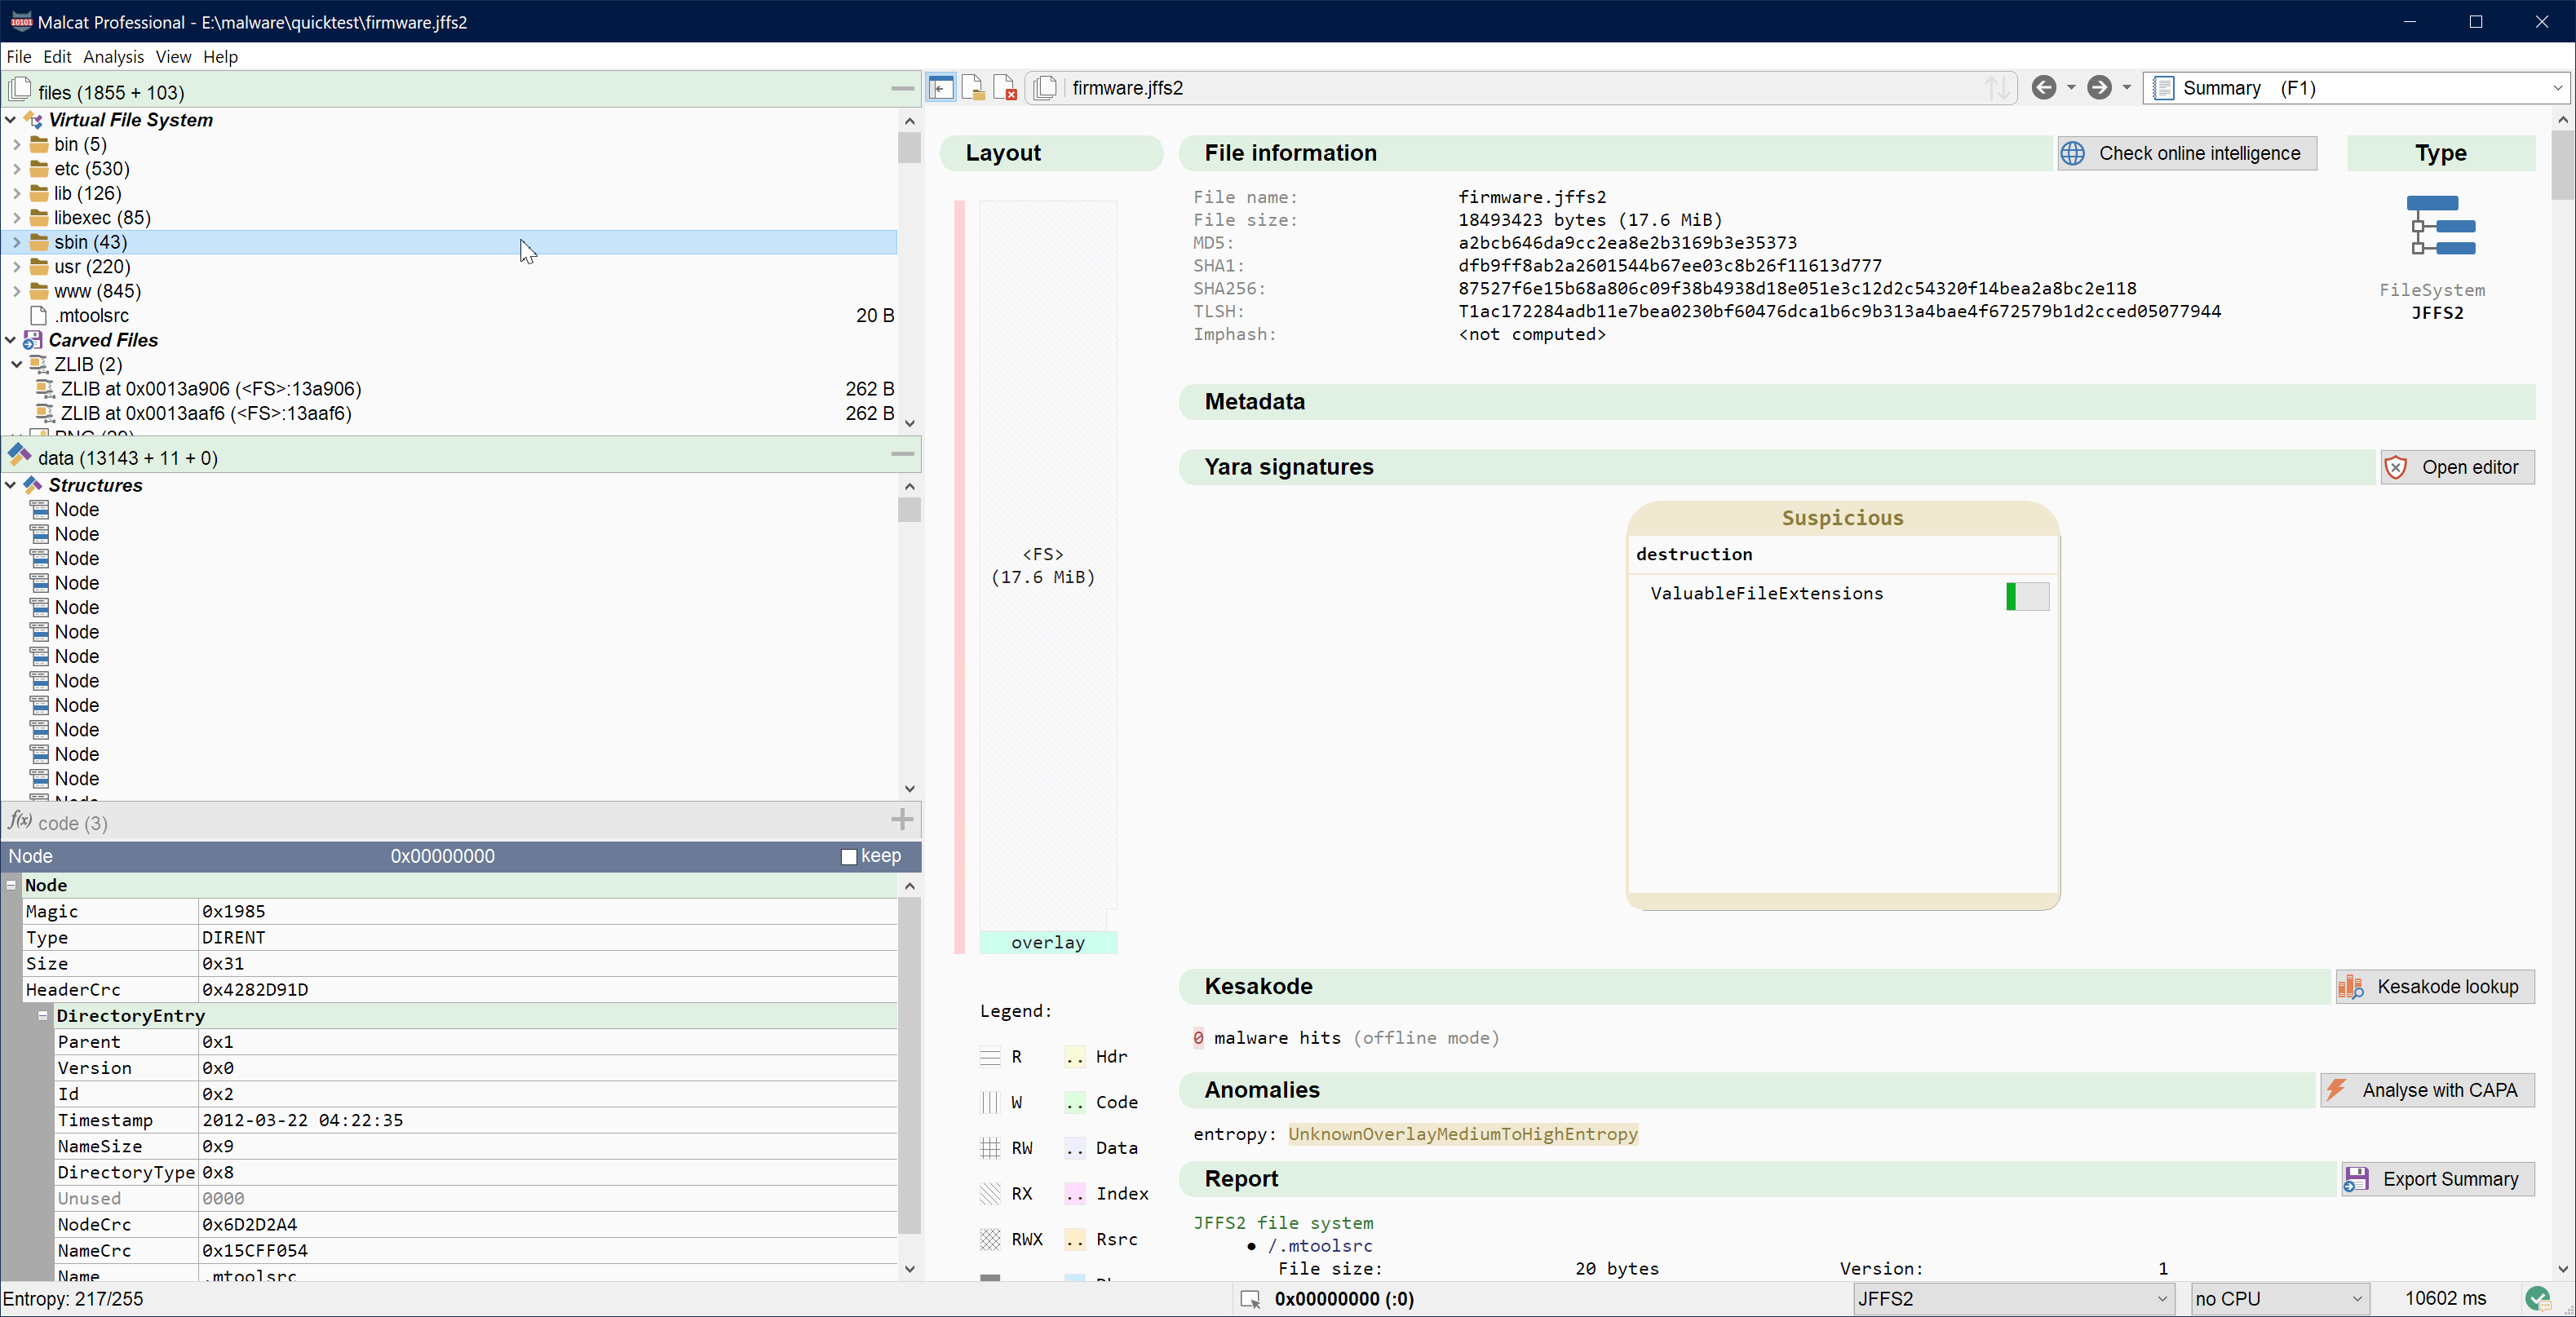Click the plus icon on code panel
2576x1317 pixels.
click(901, 820)
